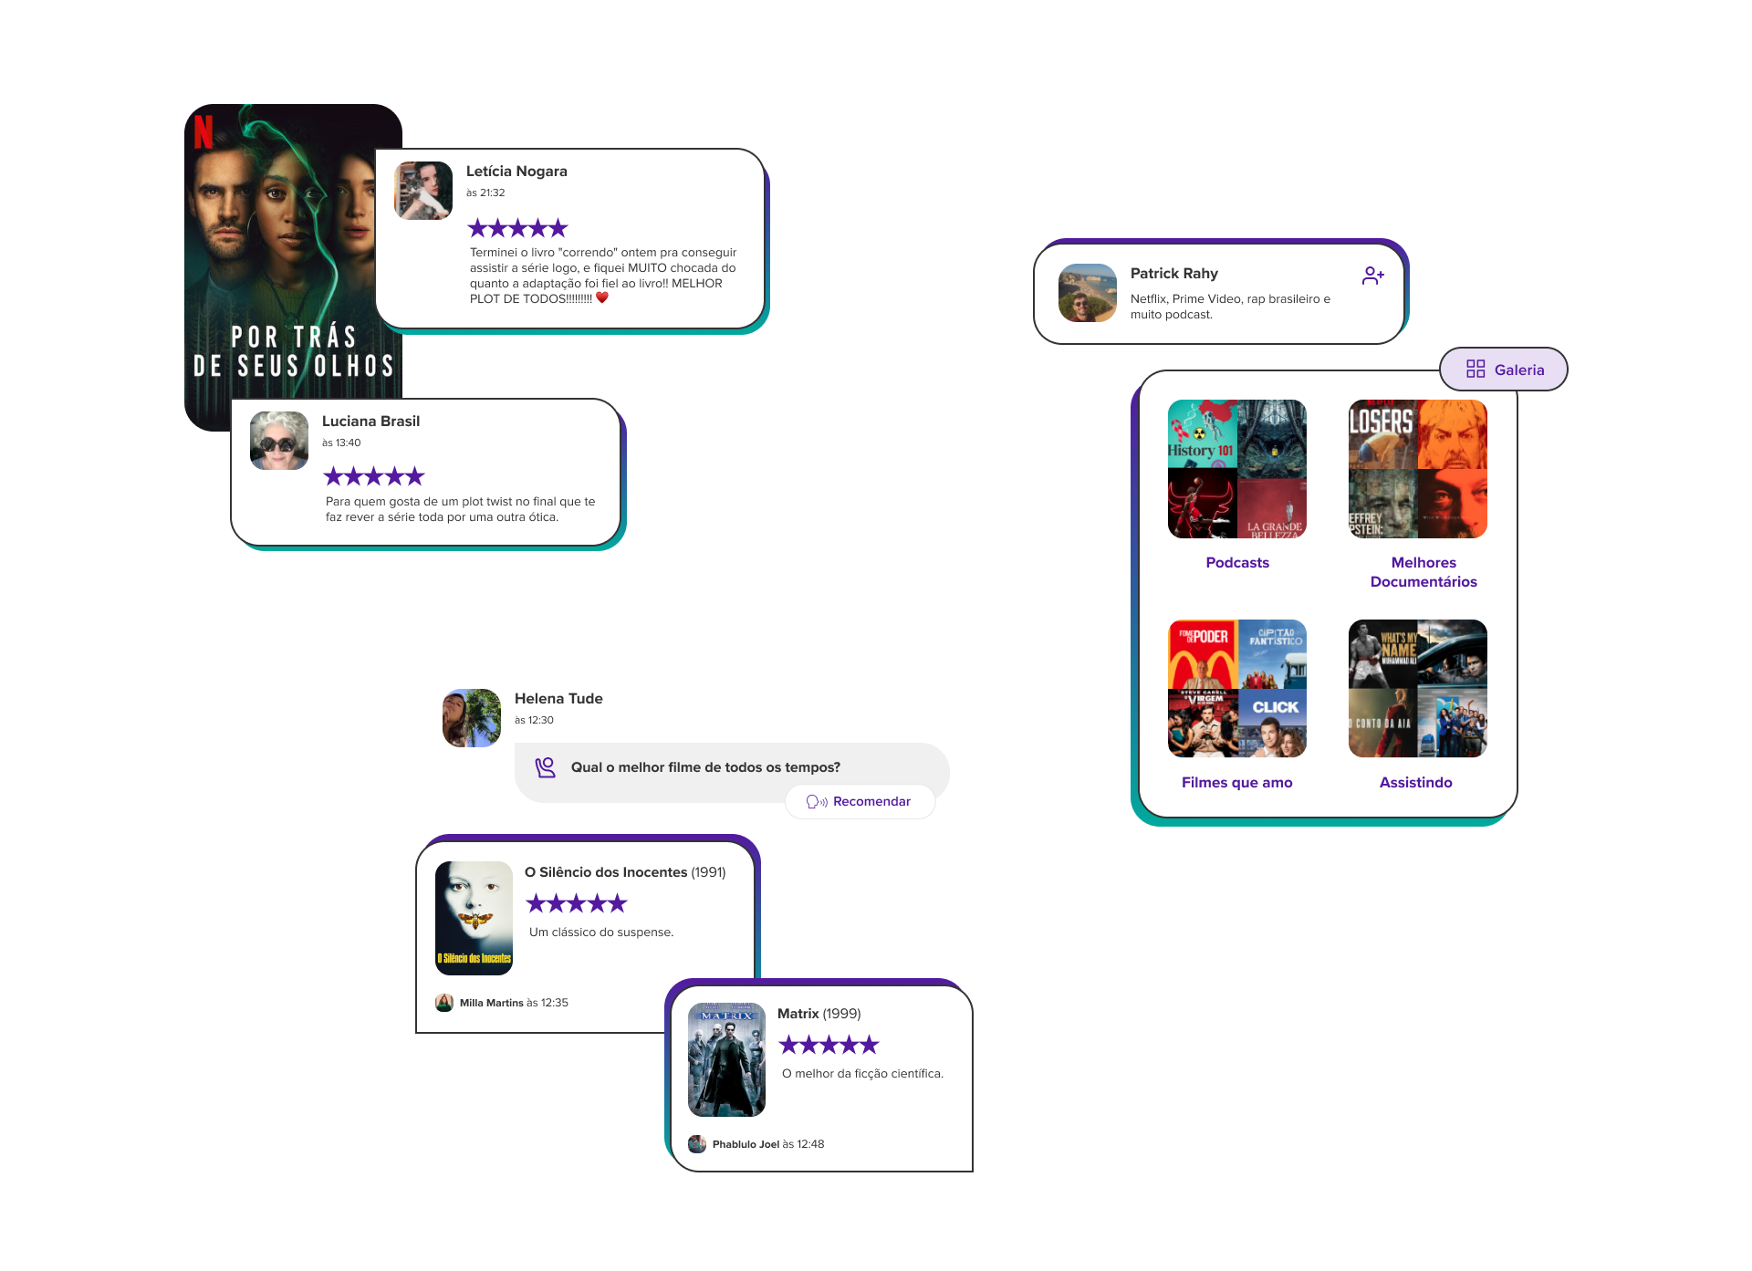Open Patrick Rahy's profile photo
Viewport: 1752px width, 1271px height.
pos(1088,293)
